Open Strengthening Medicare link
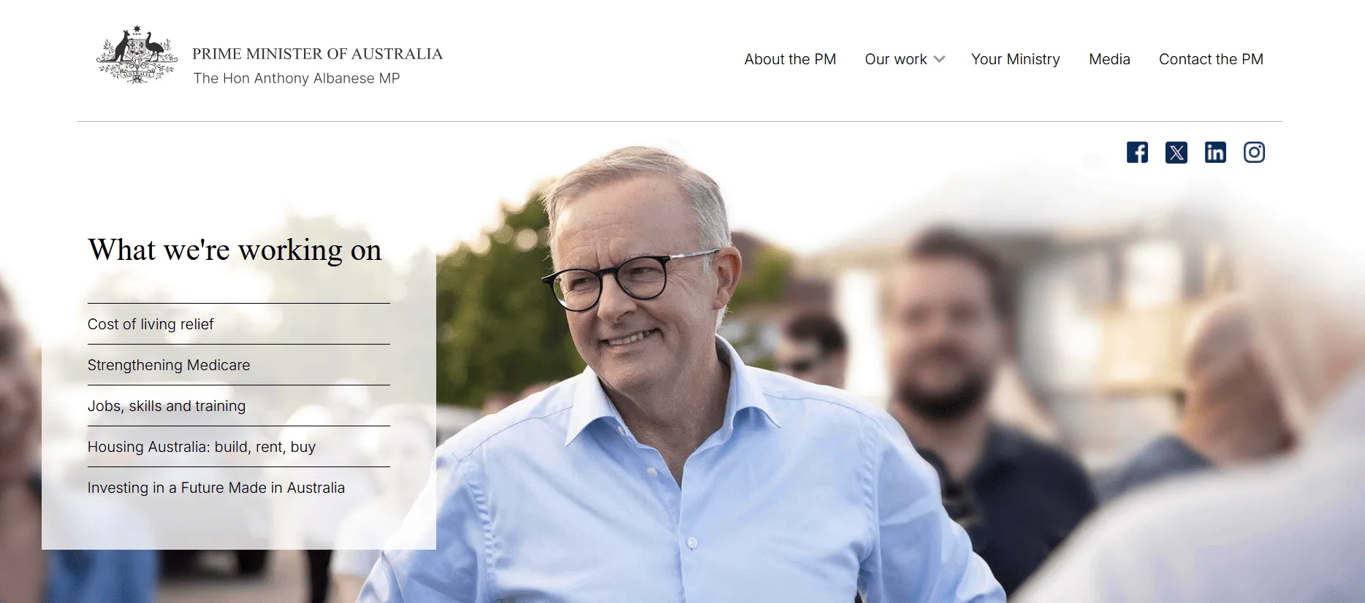1365x603 pixels. 169,365
